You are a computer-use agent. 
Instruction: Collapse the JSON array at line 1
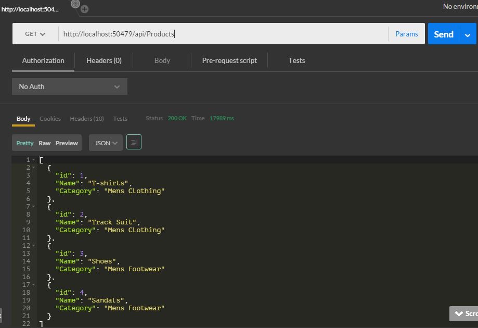(34, 159)
